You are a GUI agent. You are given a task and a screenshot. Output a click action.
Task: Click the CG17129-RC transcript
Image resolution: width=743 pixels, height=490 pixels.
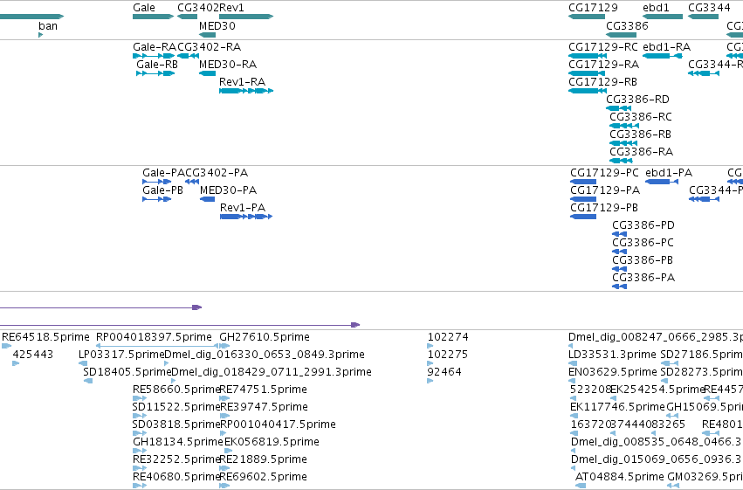[x=588, y=56]
